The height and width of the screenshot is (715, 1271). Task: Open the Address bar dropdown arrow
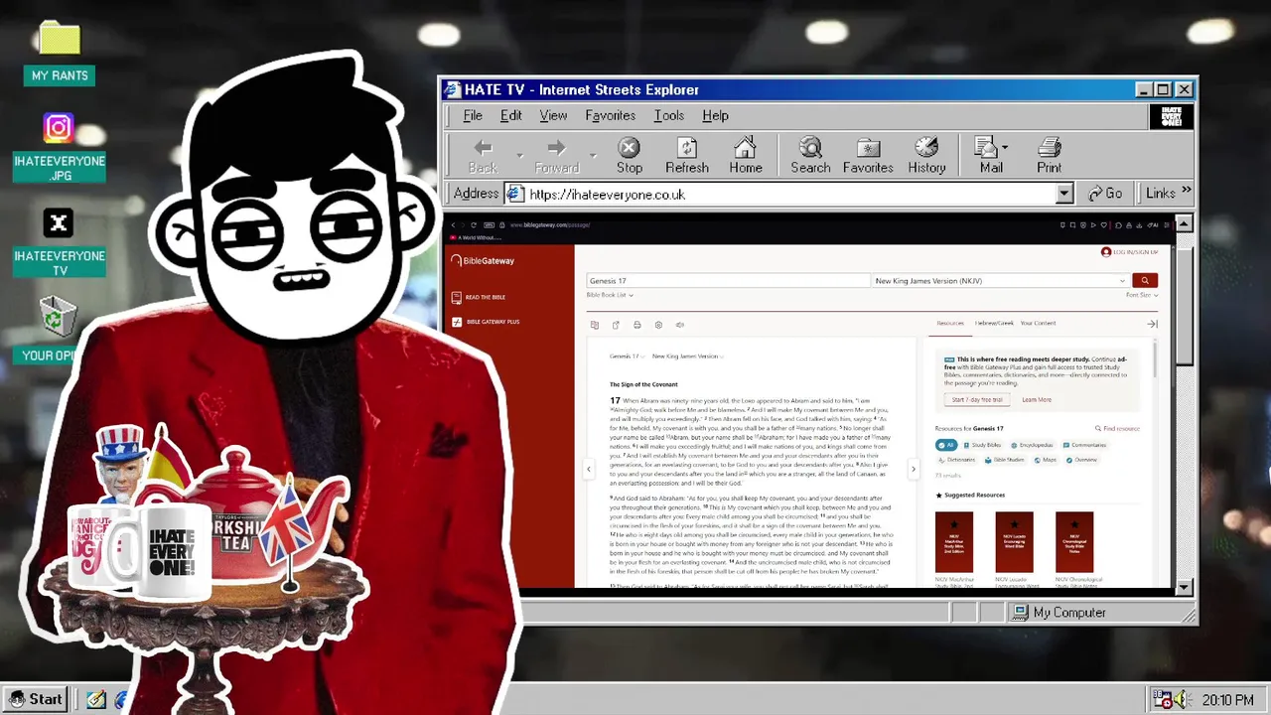point(1064,194)
